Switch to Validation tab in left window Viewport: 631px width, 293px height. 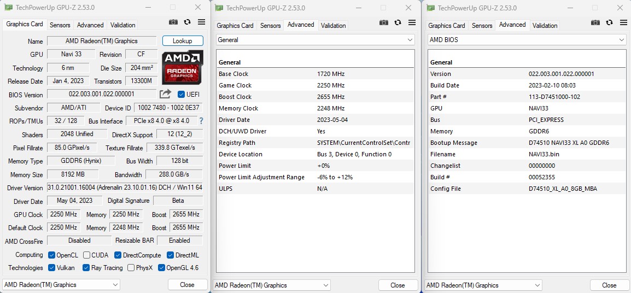[x=122, y=25]
